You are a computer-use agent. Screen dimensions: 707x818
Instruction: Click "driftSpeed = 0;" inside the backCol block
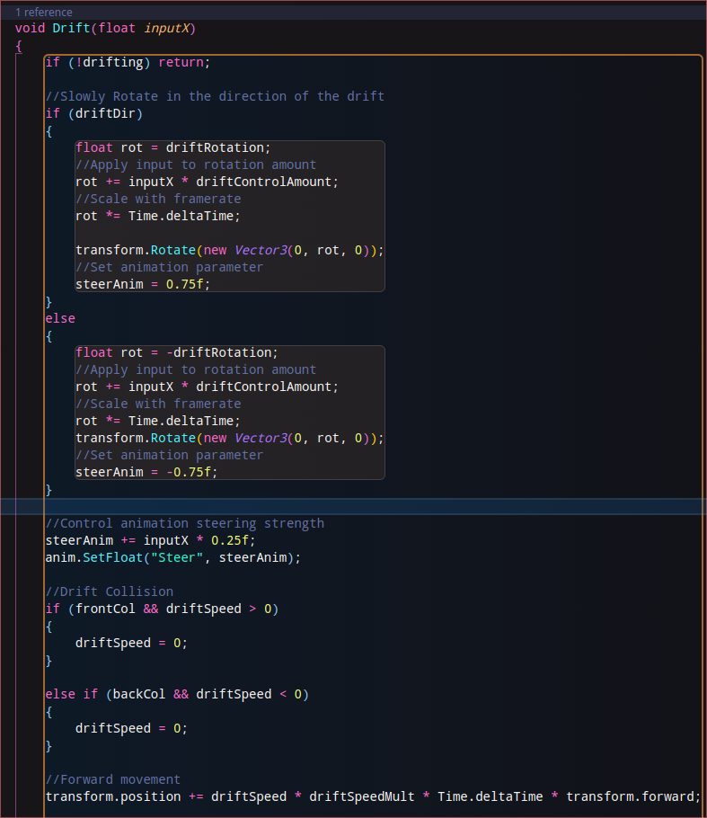tap(131, 728)
